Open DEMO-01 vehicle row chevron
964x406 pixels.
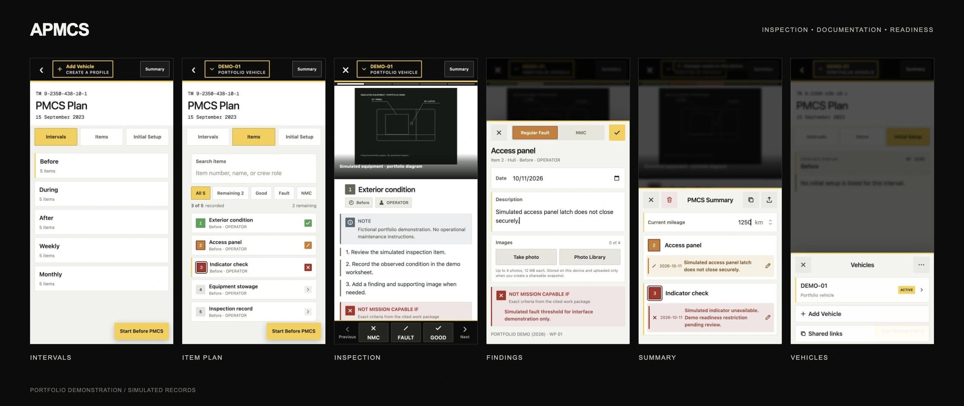[x=922, y=290]
